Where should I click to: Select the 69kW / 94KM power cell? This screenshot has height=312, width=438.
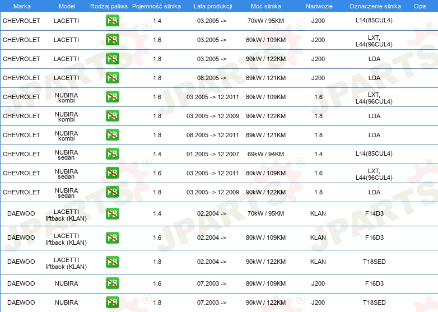coord(265,154)
